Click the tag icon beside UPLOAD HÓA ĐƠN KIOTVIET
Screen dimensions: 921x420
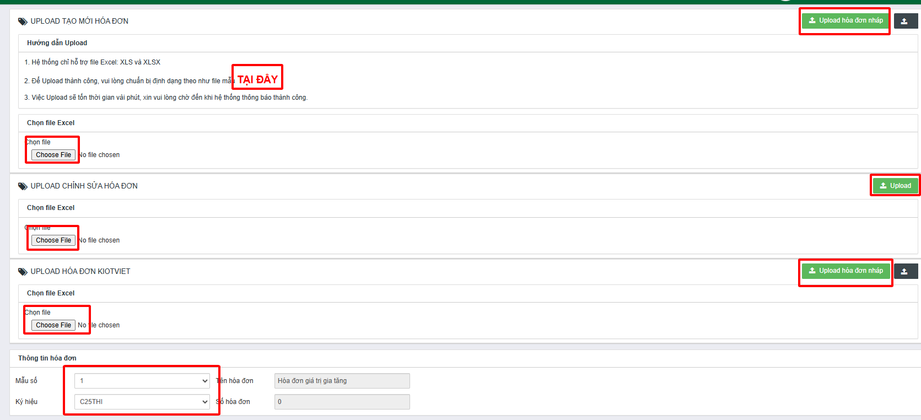23,272
